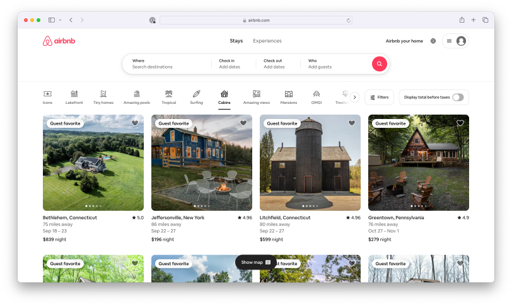Click Litchfield, Connecticut listing title
The image size is (512, 306).
(x=285, y=217)
